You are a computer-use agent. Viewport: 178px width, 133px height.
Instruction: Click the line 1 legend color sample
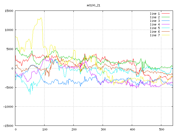pyautogui.click(x=166, y=14)
